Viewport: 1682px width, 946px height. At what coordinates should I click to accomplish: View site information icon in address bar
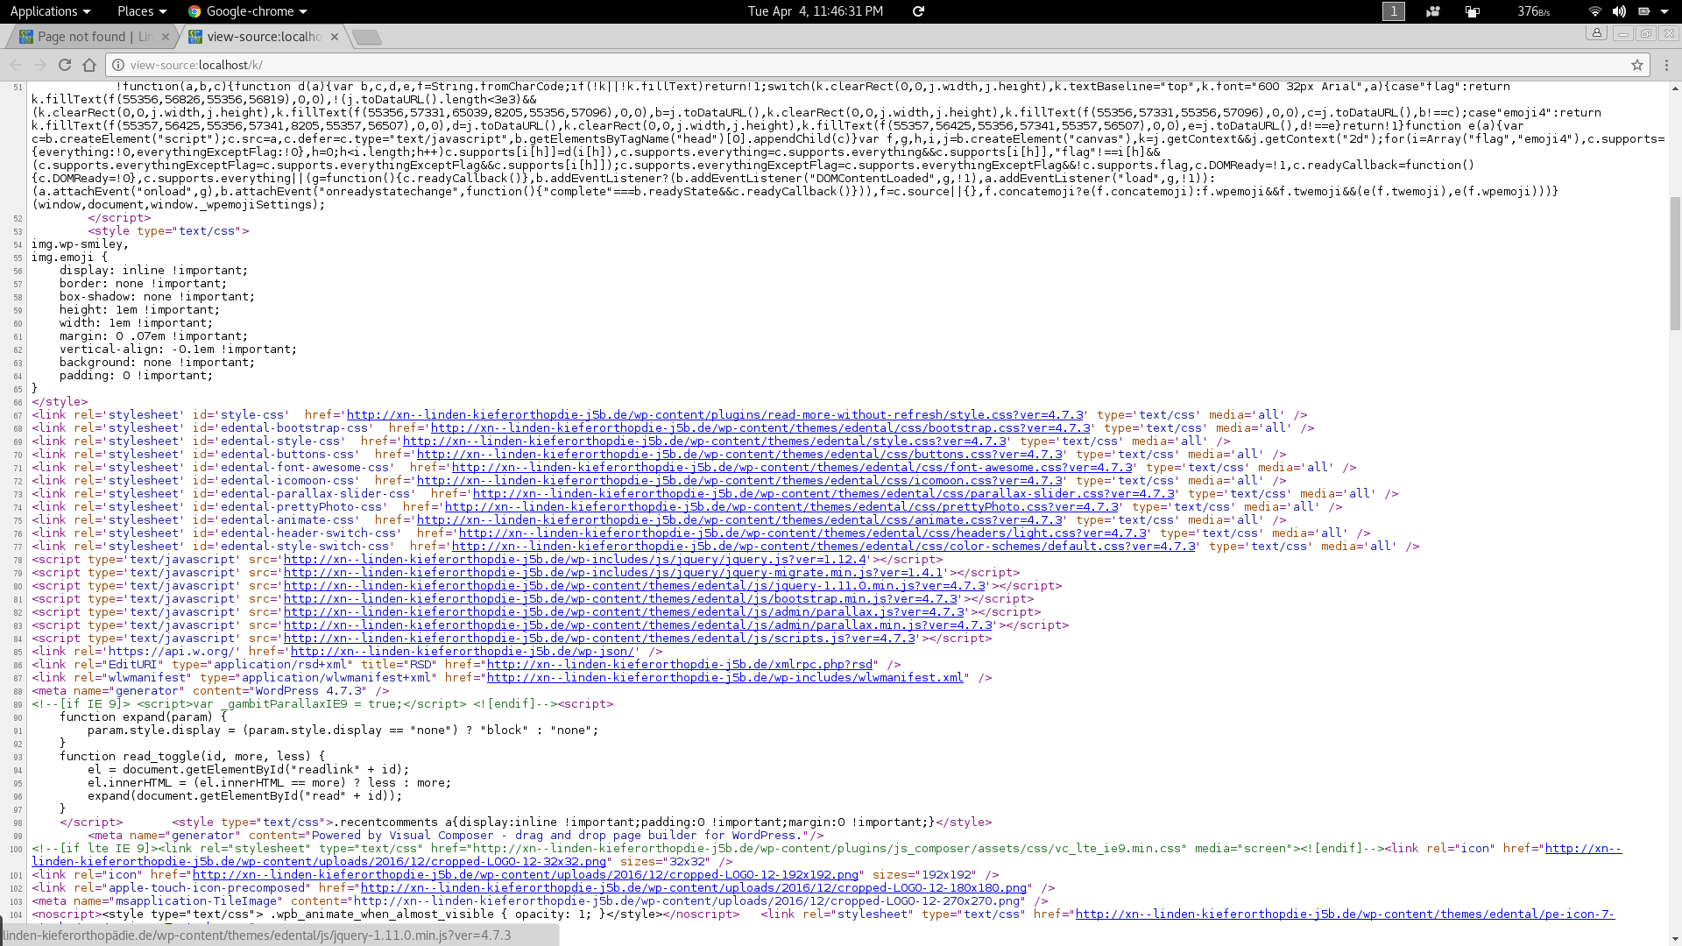tap(118, 65)
